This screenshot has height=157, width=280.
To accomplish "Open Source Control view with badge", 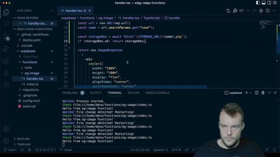I will [7, 37].
